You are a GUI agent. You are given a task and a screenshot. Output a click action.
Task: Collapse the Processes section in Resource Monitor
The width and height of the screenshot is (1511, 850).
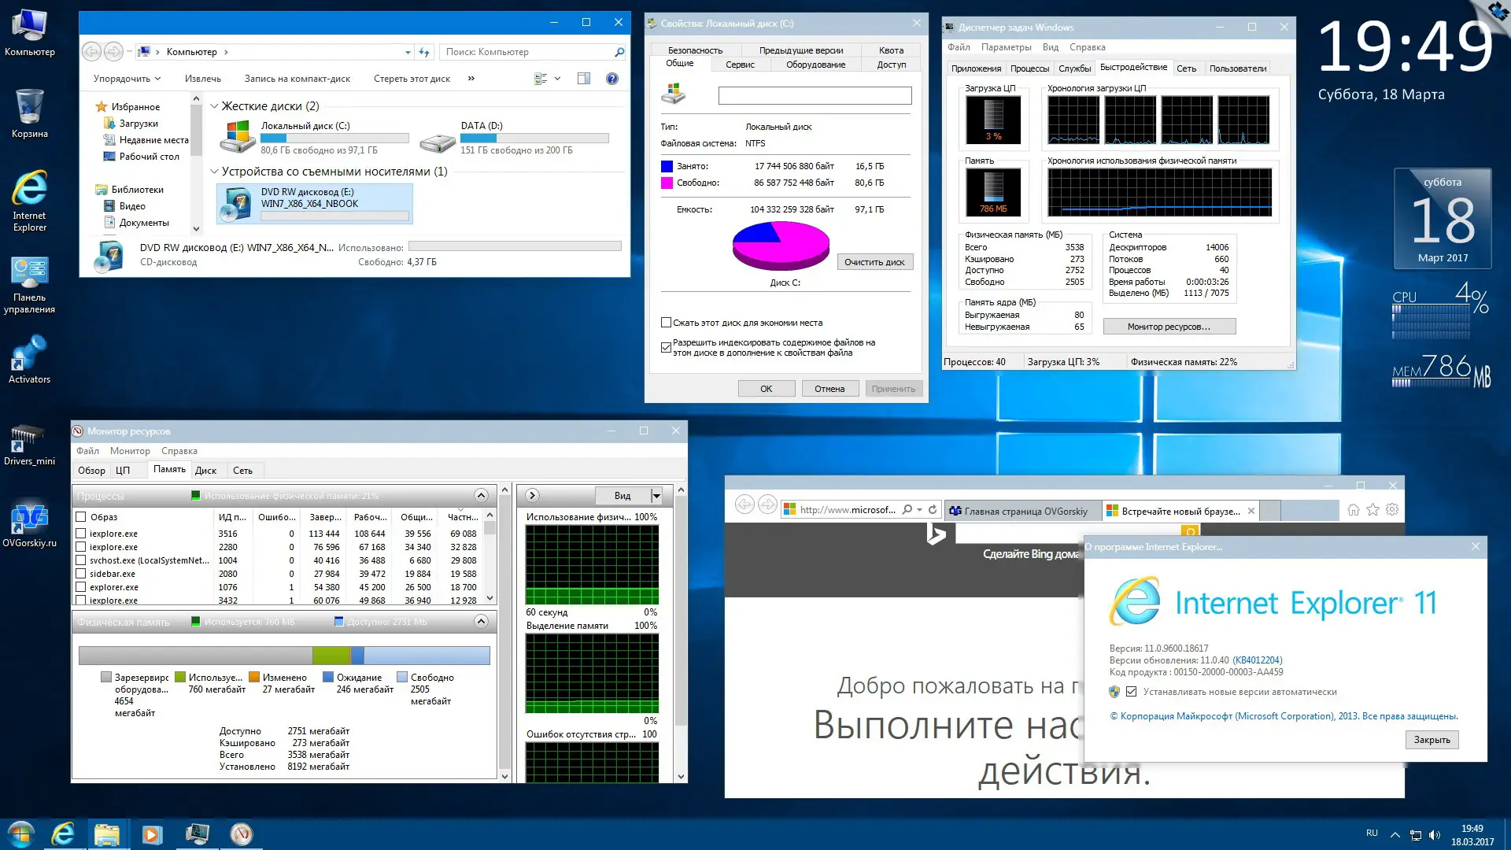coord(481,495)
